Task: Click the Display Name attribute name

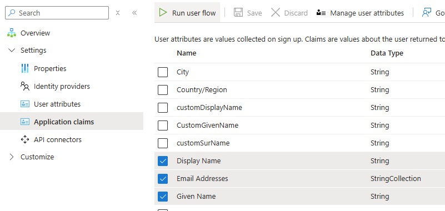Action: tap(199, 161)
